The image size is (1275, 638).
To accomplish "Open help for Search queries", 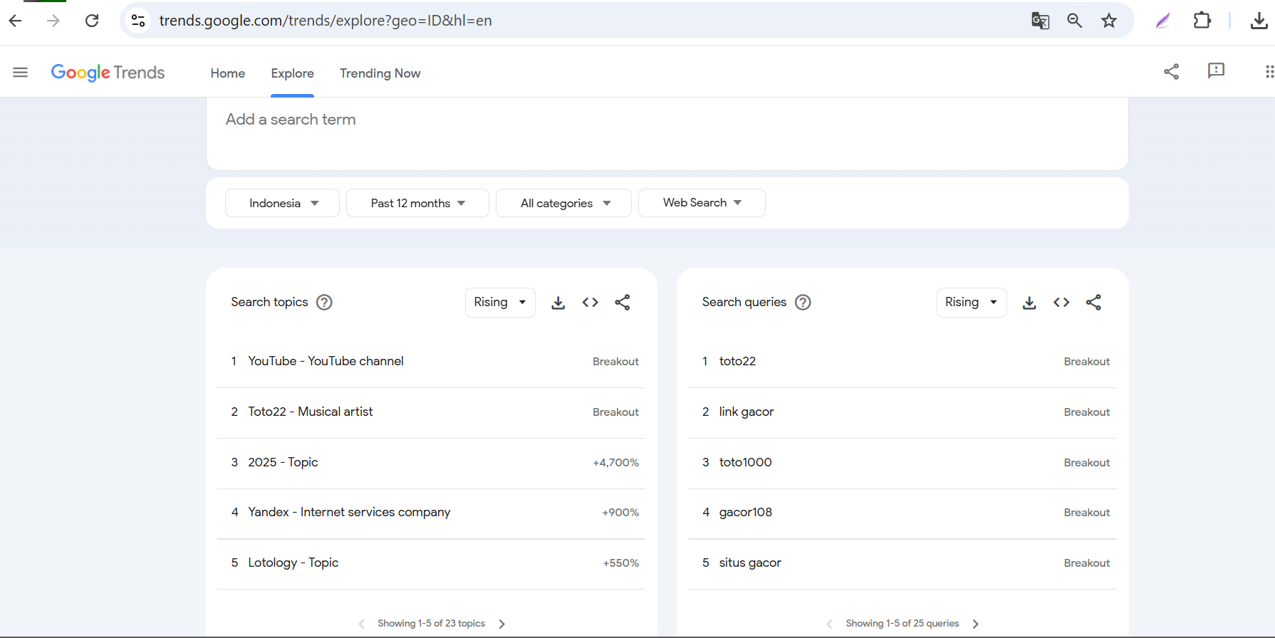I will tap(803, 303).
